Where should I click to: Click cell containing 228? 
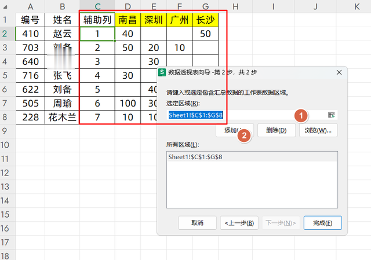(x=30, y=117)
